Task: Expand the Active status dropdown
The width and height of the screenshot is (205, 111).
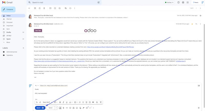Action: pos(173,3)
